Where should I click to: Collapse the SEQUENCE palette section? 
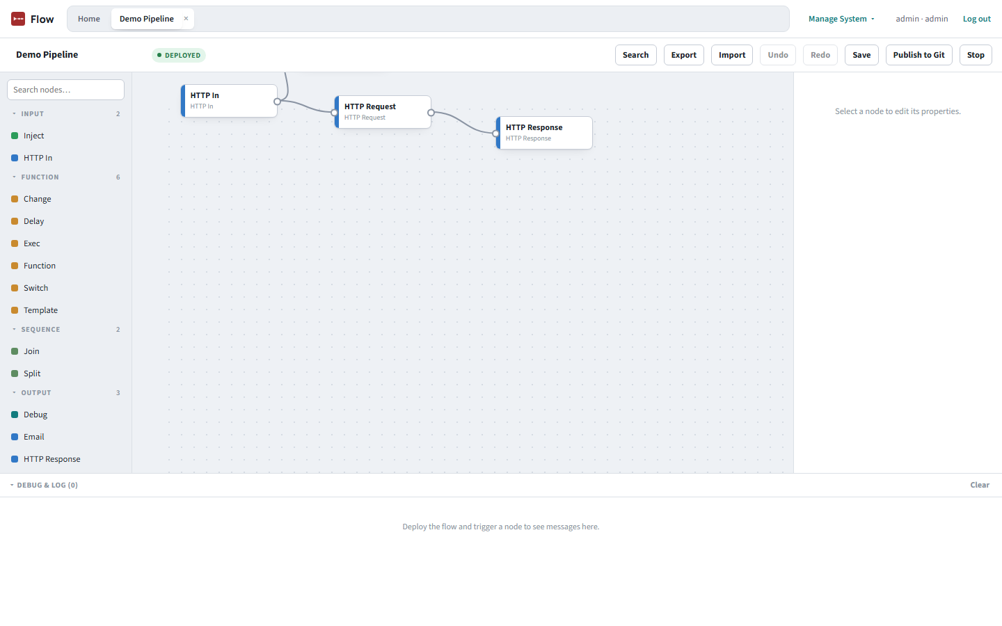coord(65,329)
